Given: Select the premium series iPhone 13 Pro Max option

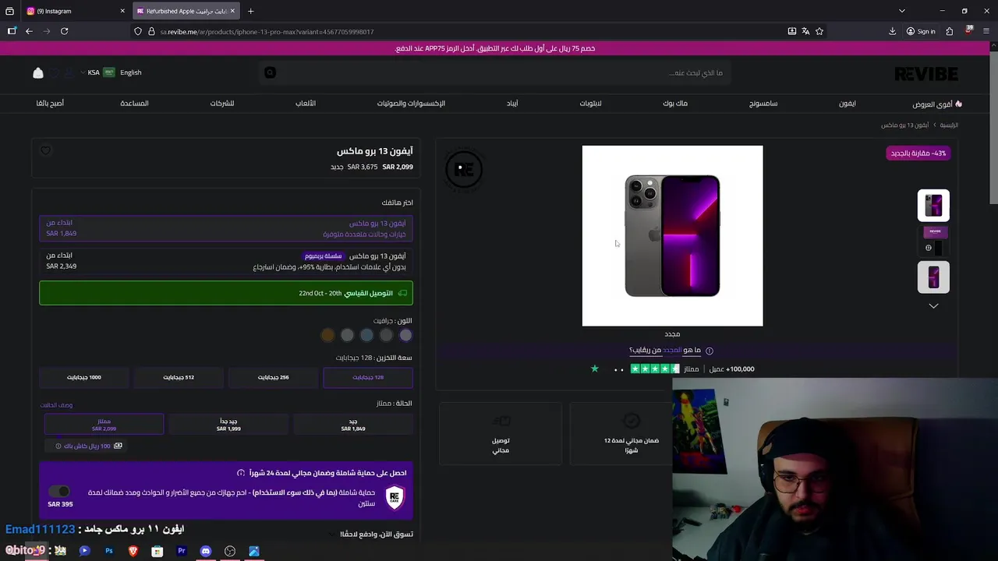Looking at the screenshot, I should coord(226,261).
